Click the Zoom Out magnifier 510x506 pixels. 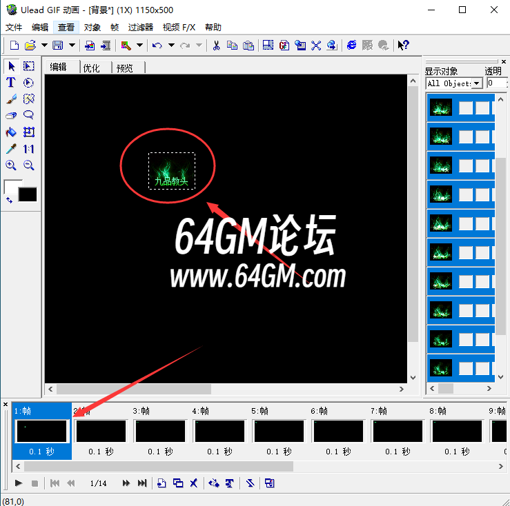28,165
